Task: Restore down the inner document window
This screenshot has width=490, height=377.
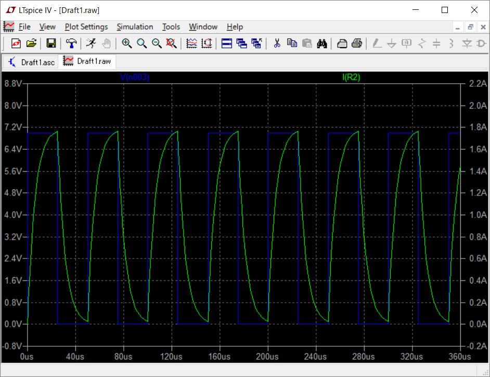Action: (470, 27)
